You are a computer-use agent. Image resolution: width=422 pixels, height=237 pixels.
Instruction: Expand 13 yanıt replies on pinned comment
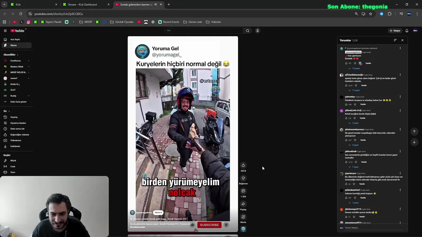coord(354,68)
